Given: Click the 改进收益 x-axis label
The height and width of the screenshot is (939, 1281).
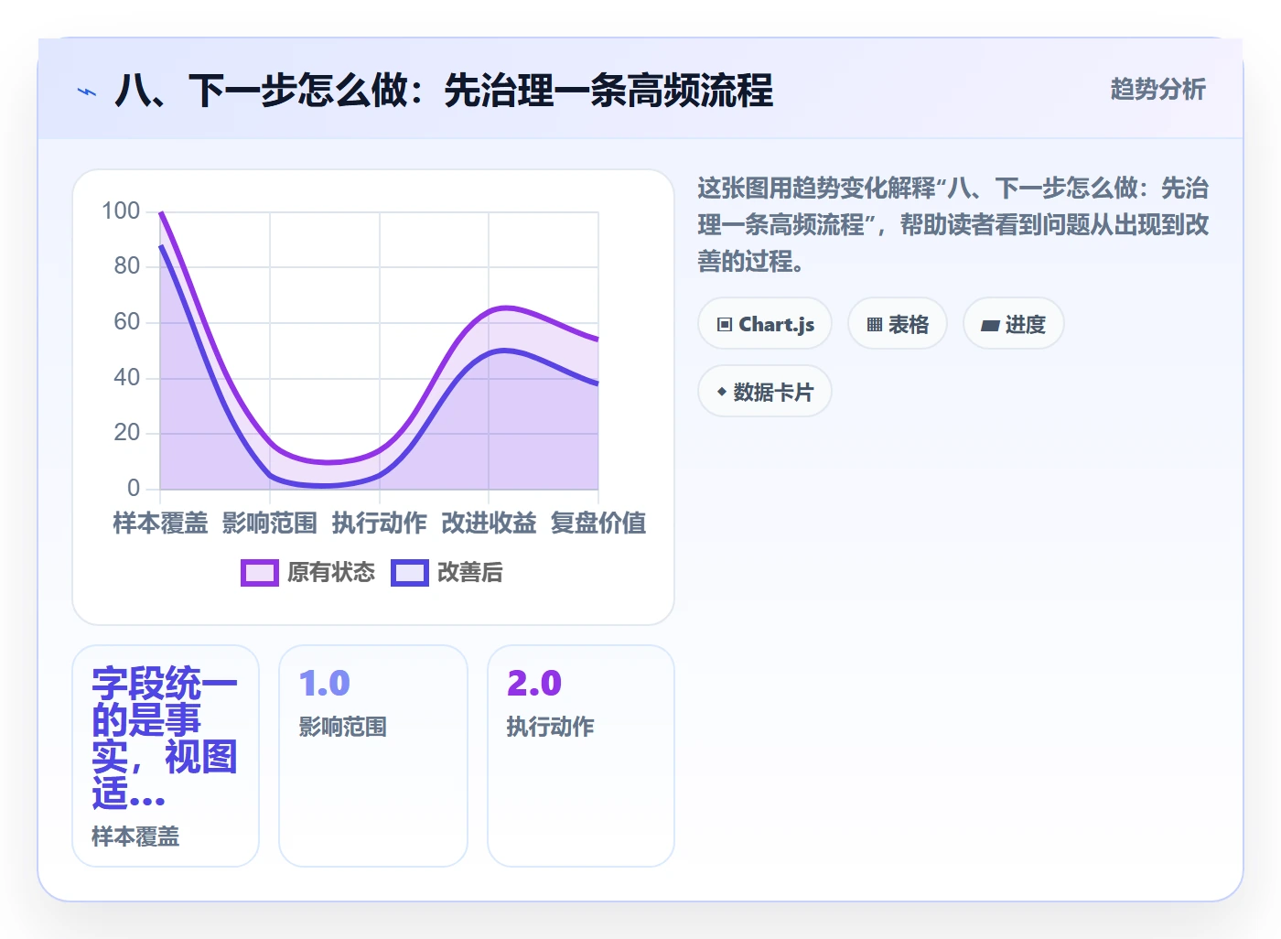Looking at the screenshot, I should pyautogui.click(x=489, y=523).
